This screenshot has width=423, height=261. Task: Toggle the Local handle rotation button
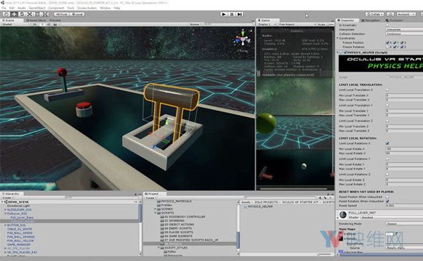click(77, 14)
